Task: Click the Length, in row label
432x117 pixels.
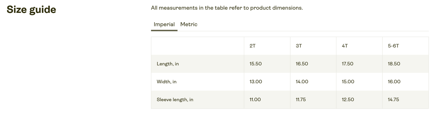Action: pos(168,64)
